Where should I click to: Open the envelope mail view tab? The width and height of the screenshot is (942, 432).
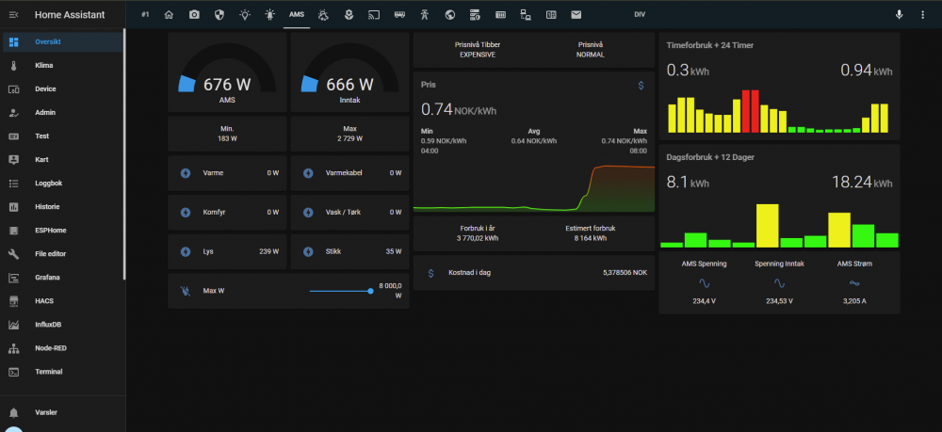tap(576, 15)
